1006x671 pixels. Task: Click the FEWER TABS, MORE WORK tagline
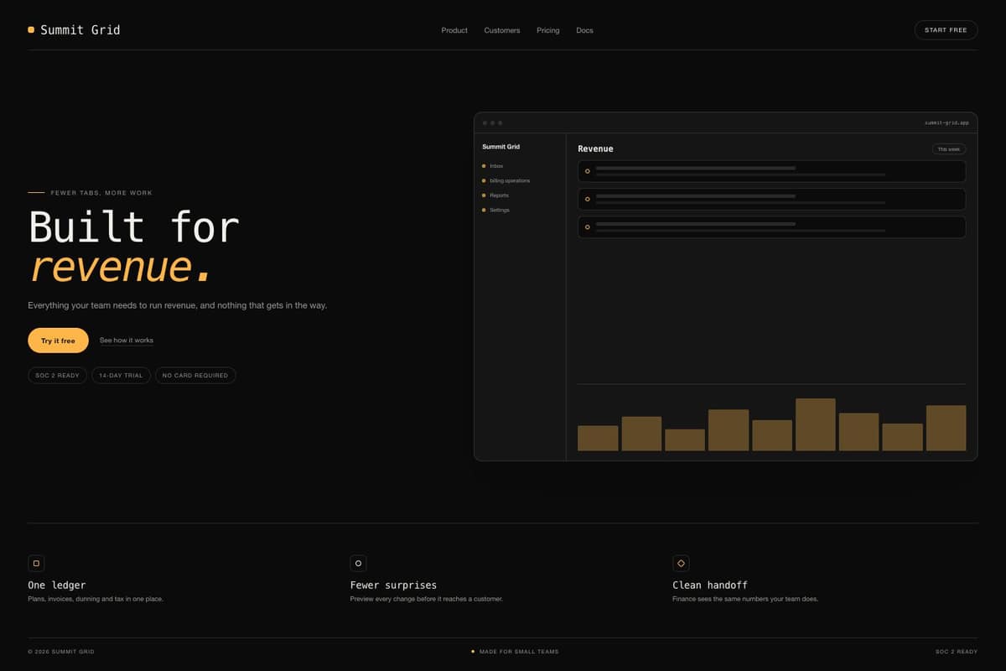click(x=101, y=193)
